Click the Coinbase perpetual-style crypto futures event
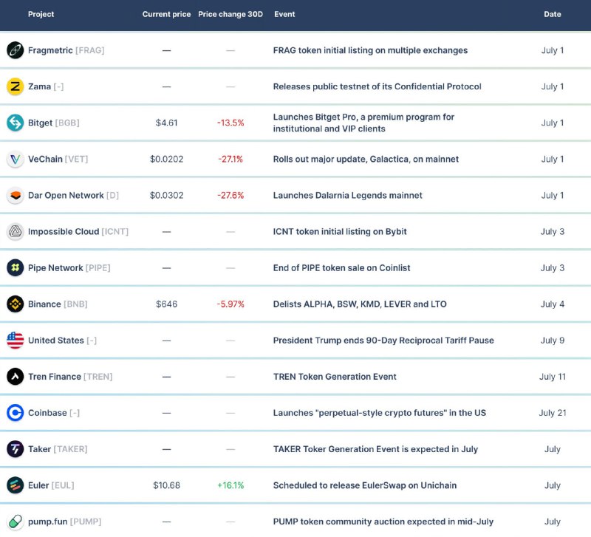591x537 pixels. (379, 413)
